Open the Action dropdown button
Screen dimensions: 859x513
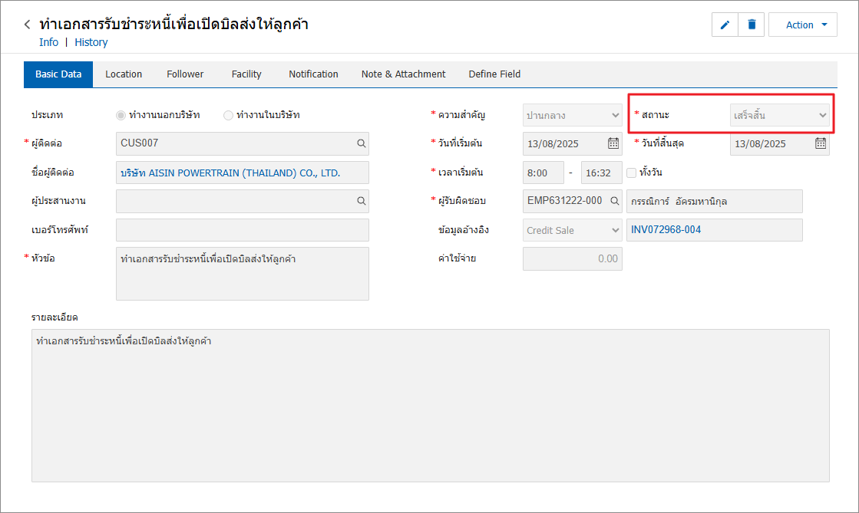point(802,25)
